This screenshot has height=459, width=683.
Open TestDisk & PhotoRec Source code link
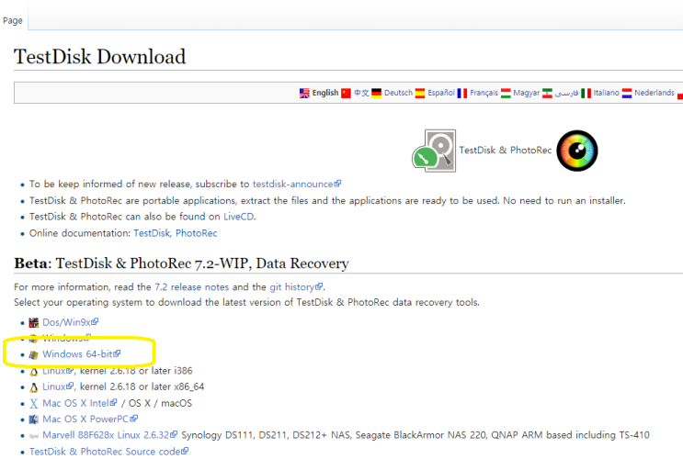pyautogui.click(x=108, y=452)
